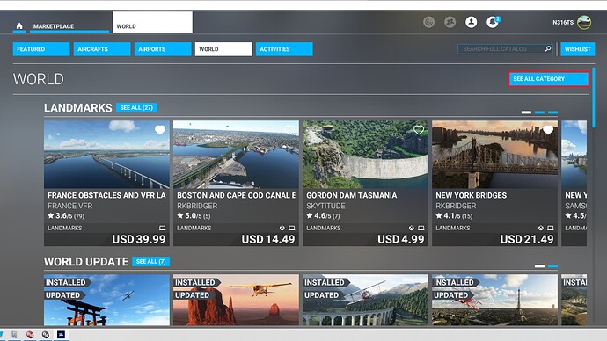Click the LANDMARKS section heading
Image resolution: width=607 pixels, height=341 pixels.
pos(77,107)
